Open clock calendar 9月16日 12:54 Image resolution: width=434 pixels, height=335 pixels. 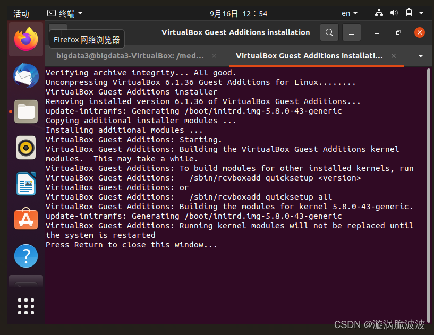(x=239, y=14)
